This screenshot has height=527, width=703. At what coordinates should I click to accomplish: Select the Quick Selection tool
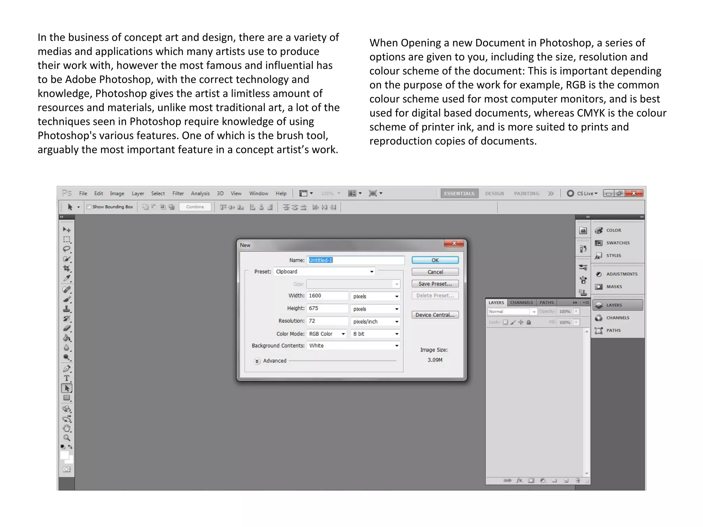tap(67, 259)
